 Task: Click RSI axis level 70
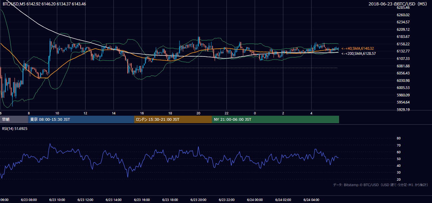click(x=399, y=145)
